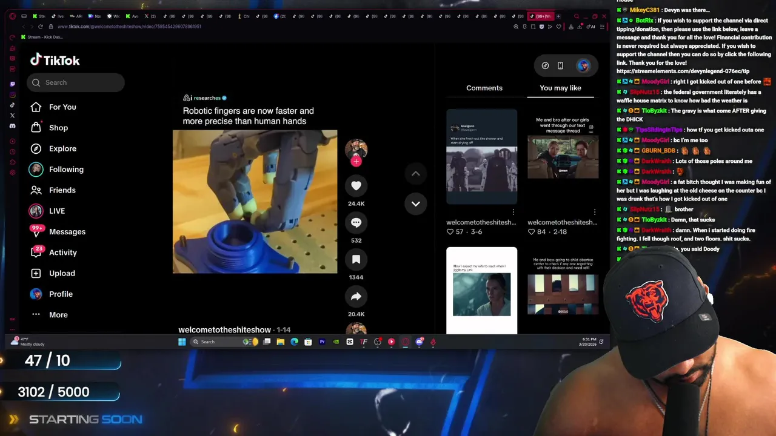
Task: Click welcometotheshiteshow username under video
Action: [x=224, y=330]
